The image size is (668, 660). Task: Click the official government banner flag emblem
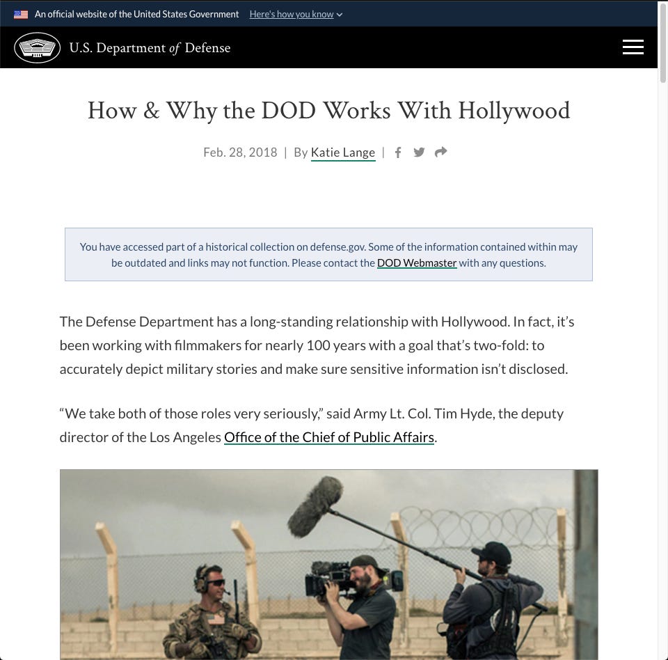pos(20,13)
